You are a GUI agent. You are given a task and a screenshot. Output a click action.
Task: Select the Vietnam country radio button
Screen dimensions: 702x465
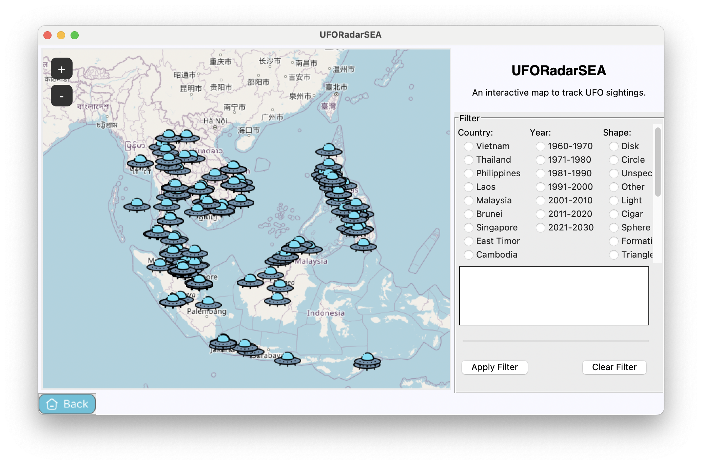pos(469,146)
